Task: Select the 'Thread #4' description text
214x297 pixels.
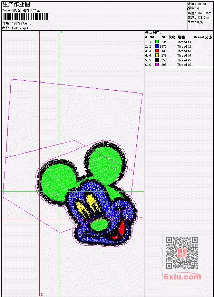Action: point(184,56)
